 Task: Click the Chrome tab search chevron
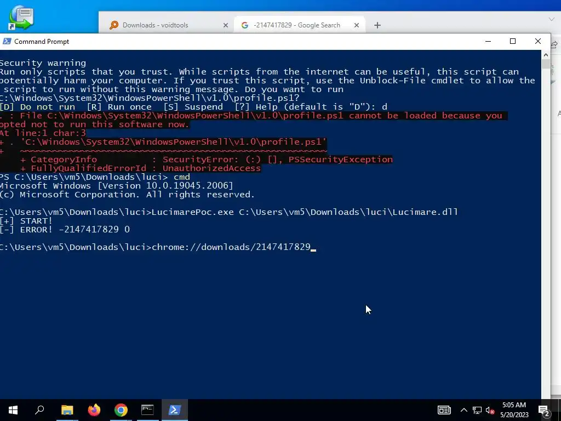551,19
